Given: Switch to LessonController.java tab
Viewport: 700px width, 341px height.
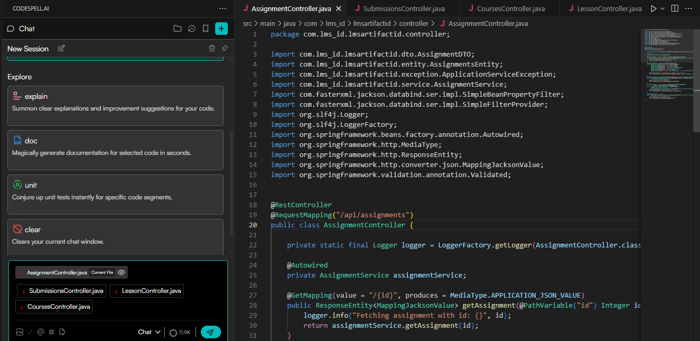Looking at the screenshot, I should point(604,8).
